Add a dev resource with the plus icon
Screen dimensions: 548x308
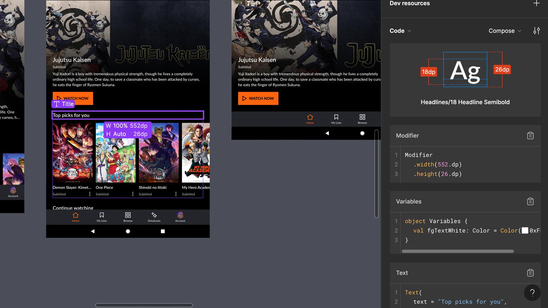tap(536, 3)
